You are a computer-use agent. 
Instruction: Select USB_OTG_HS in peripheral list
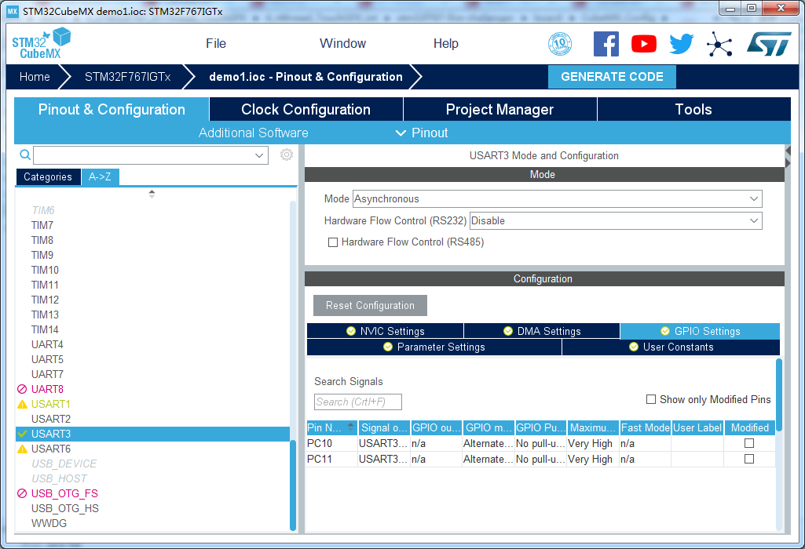click(64, 508)
